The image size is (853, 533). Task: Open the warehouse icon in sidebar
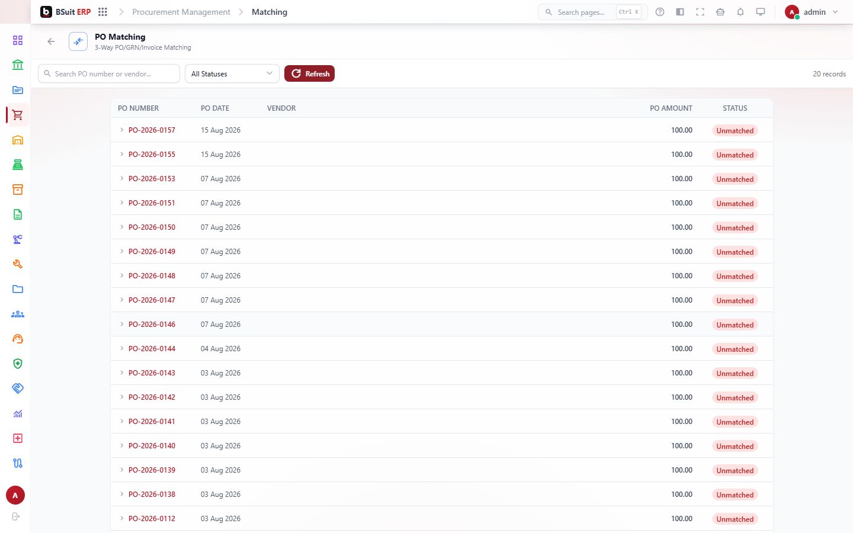click(18, 140)
